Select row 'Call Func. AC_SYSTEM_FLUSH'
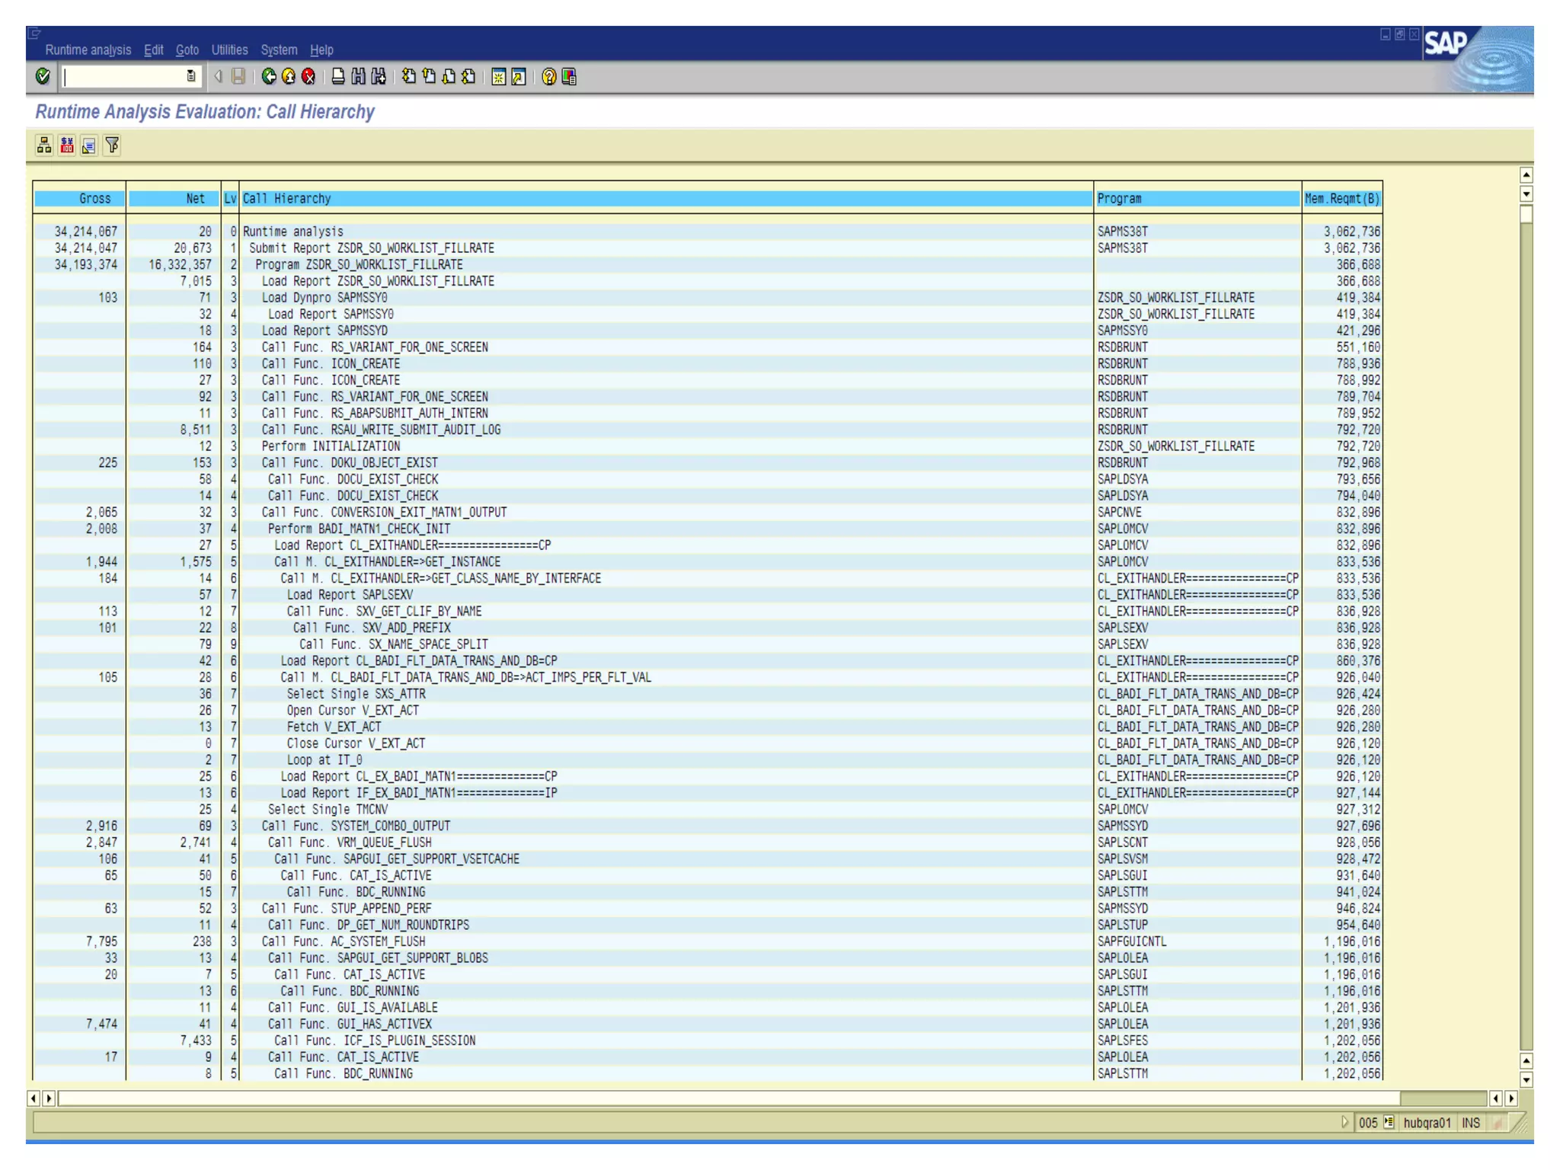This screenshot has height=1170, width=1560. [708, 941]
